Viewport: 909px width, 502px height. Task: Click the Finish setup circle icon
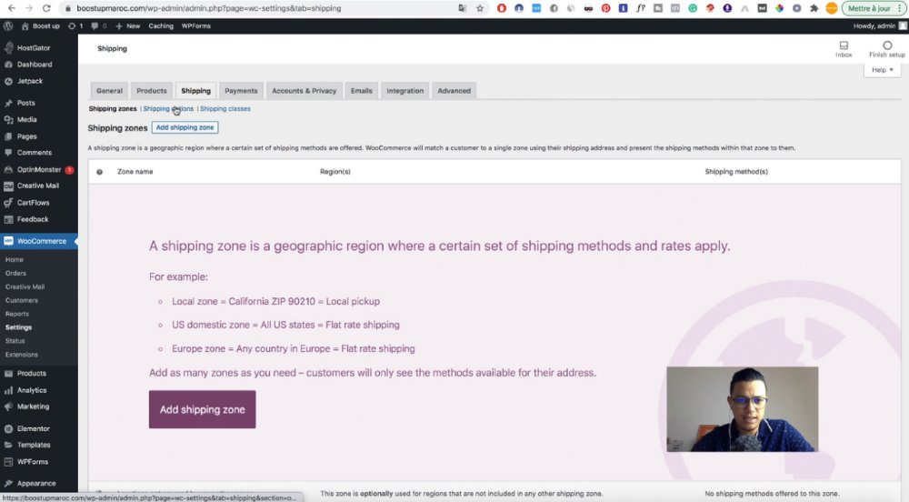887,45
